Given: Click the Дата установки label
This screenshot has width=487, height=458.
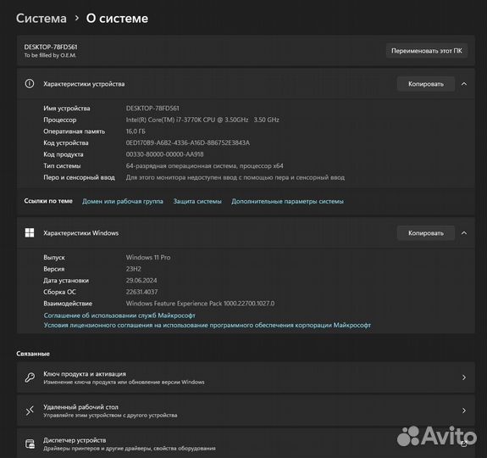Looking at the screenshot, I should tap(66, 281).
